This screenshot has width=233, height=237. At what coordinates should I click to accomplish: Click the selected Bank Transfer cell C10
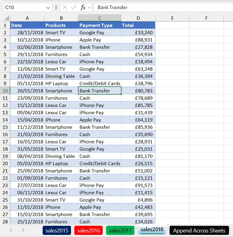pos(100,91)
